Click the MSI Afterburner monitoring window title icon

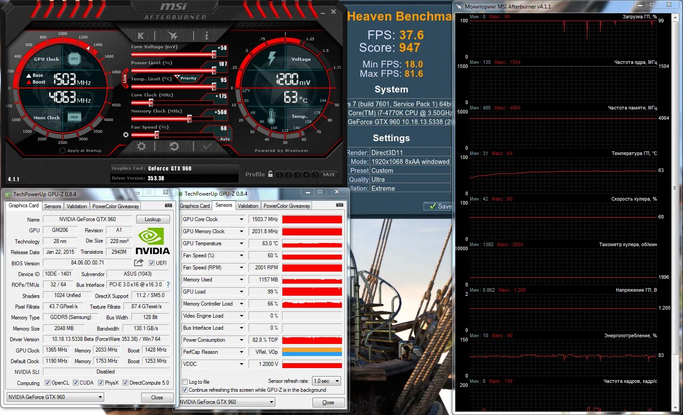click(x=459, y=7)
